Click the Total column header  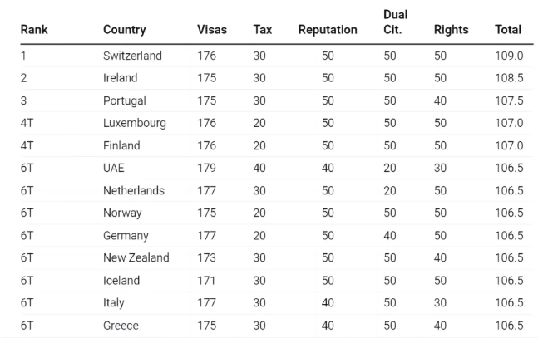click(508, 30)
